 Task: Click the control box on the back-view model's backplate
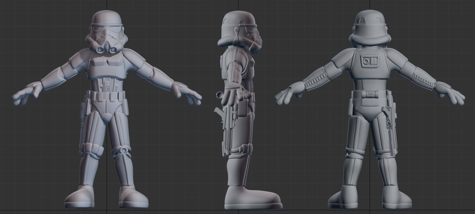369,61
